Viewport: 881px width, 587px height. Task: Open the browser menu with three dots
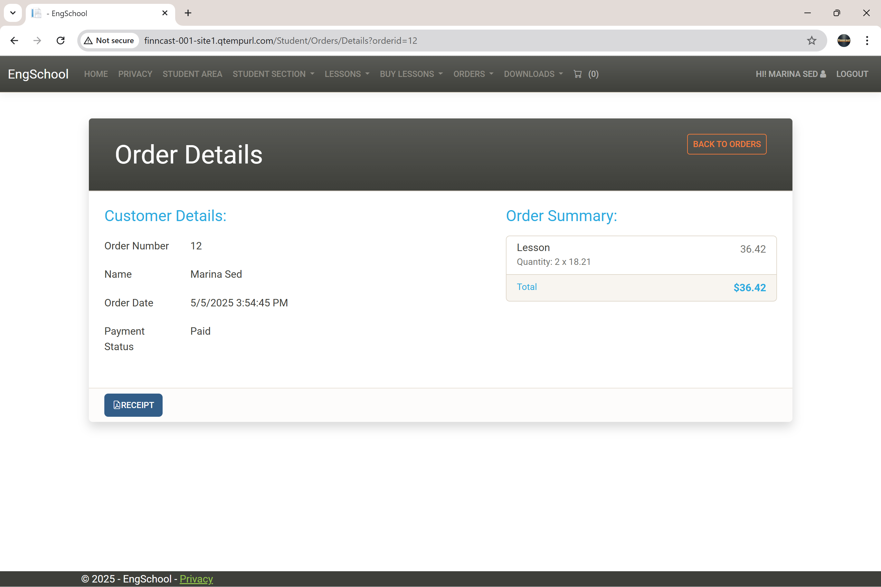tap(867, 41)
